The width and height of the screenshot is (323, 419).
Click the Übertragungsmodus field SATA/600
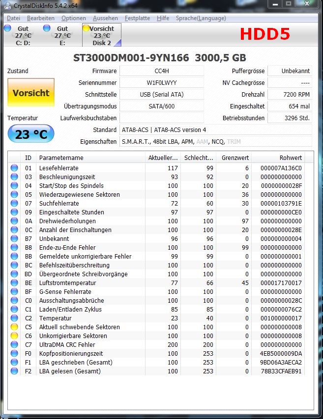click(x=161, y=106)
